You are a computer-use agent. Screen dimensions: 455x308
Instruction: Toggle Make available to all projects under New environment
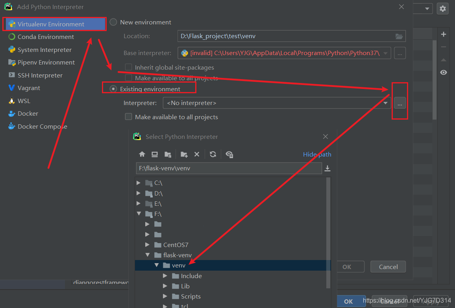128,78
